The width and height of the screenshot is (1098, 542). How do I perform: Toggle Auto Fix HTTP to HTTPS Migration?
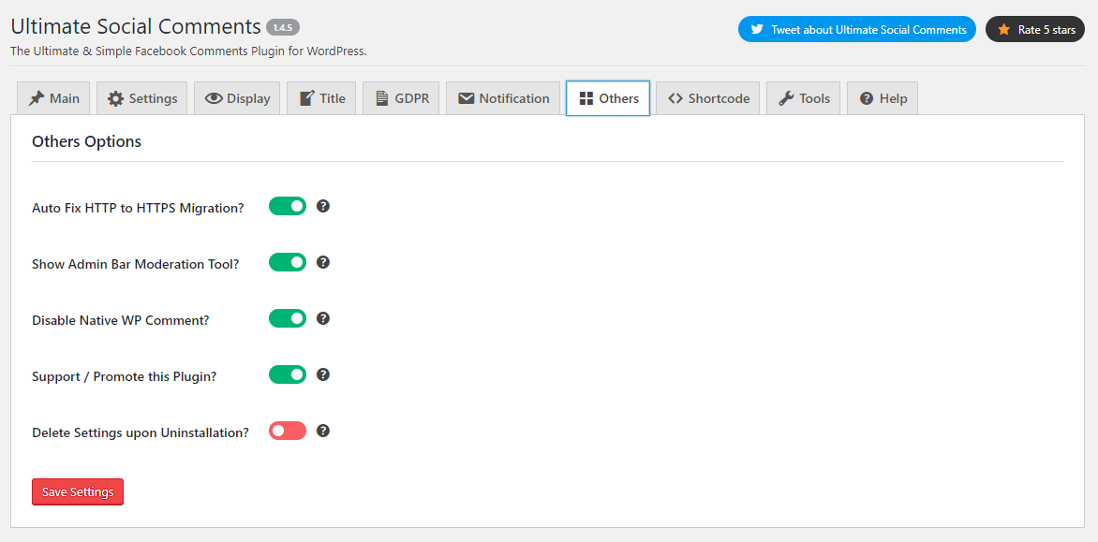click(288, 206)
